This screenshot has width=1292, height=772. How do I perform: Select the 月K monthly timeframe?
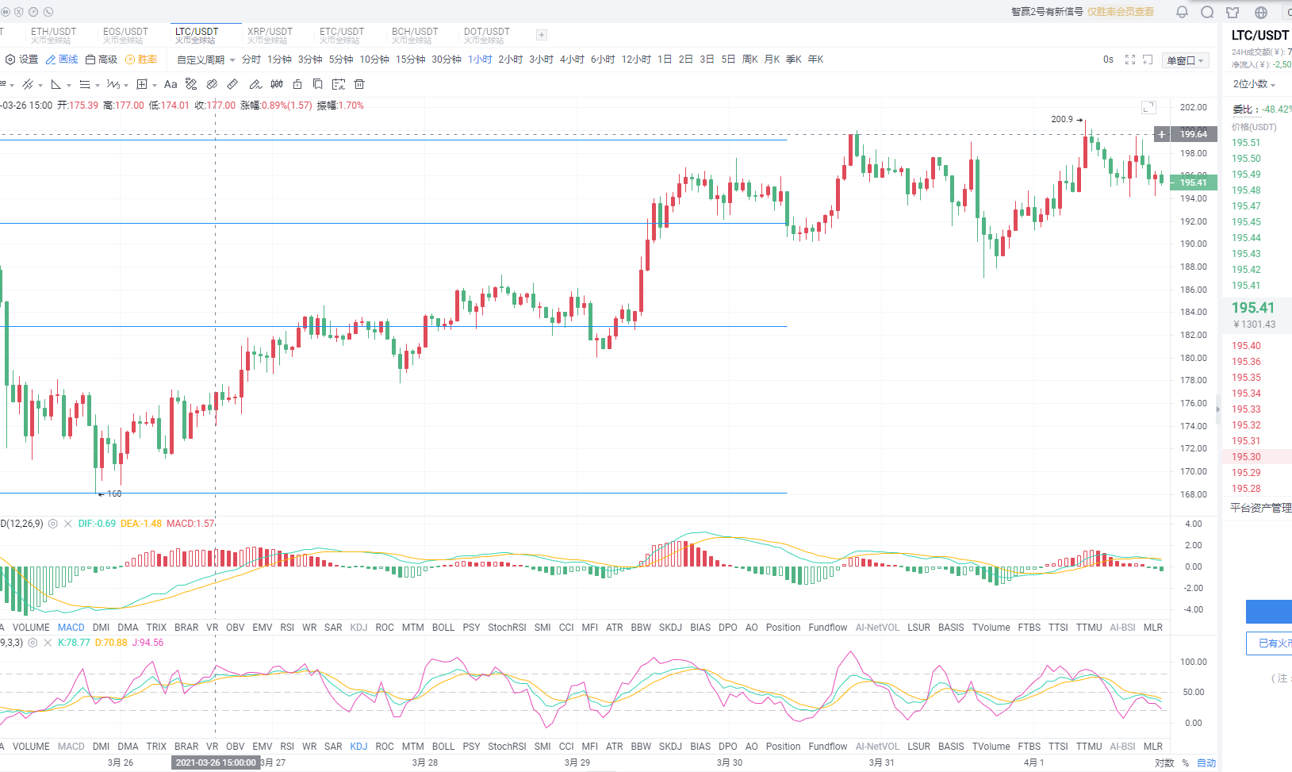[x=772, y=60]
